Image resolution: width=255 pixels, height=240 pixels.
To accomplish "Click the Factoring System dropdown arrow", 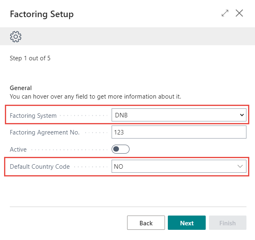I will [x=242, y=115].
